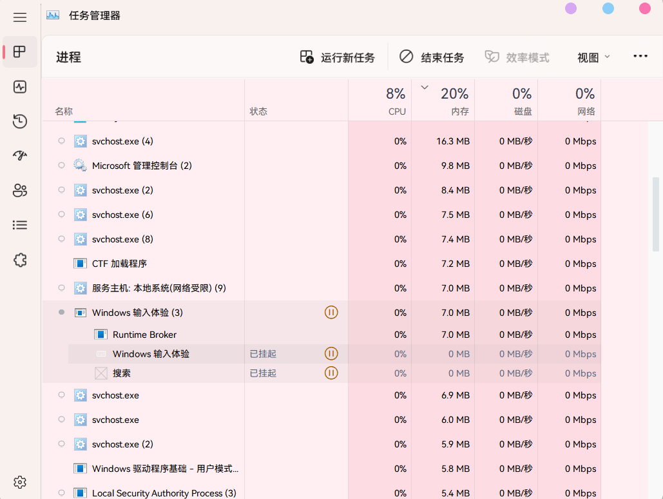Open the Details list page
Viewport: 663px width, 499px height.
[x=20, y=225]
